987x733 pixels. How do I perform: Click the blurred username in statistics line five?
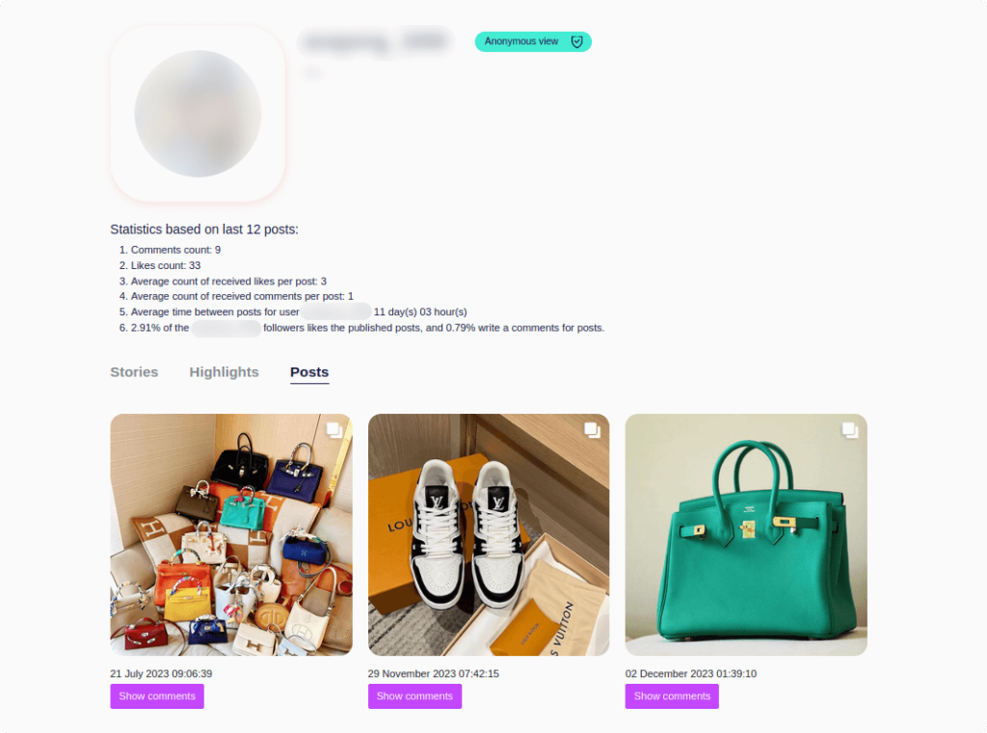coord(336,312)
